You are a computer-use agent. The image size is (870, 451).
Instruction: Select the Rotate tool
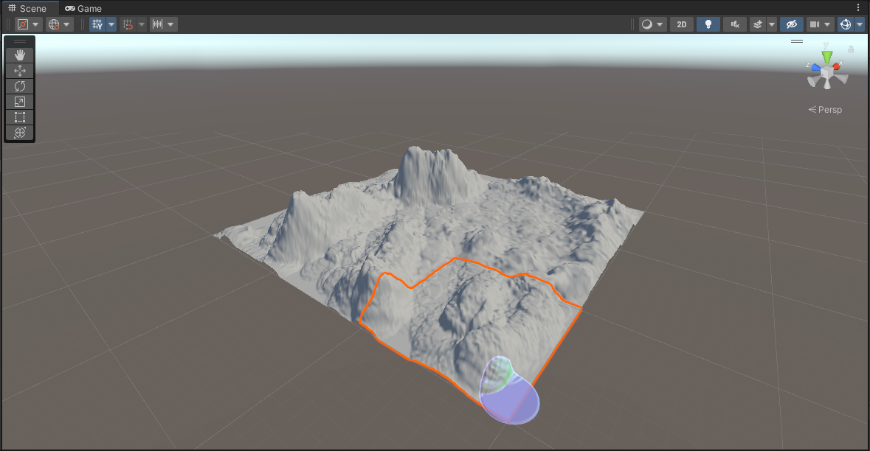(x=20, y=86)
